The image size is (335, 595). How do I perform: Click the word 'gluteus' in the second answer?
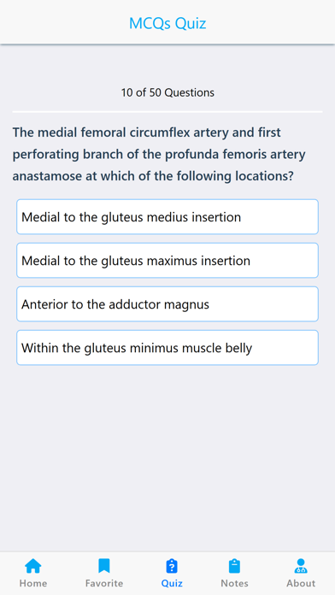[122, 261]
